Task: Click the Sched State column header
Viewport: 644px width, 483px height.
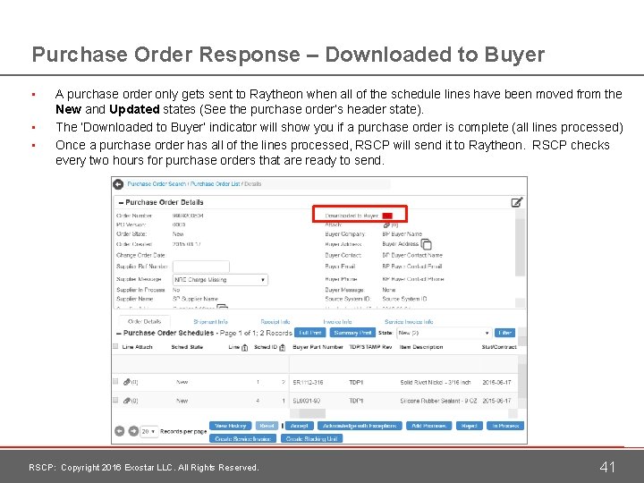Action: 187,347
